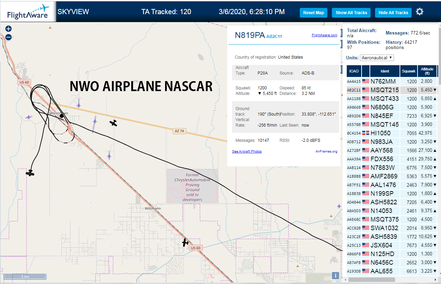This screenshot has width=441, height=284.
Task: Select black aircraft near US 60 Wittmann
Action: tap(185, 243)
